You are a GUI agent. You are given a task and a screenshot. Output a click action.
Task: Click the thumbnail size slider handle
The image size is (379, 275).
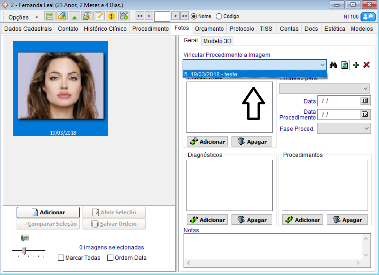[24, 250]
